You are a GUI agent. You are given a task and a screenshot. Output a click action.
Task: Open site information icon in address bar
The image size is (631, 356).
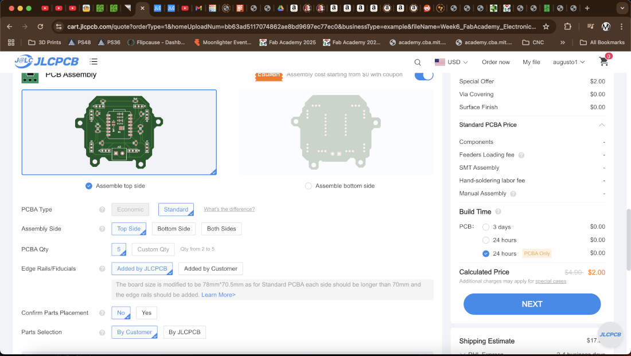click(59, 26)
